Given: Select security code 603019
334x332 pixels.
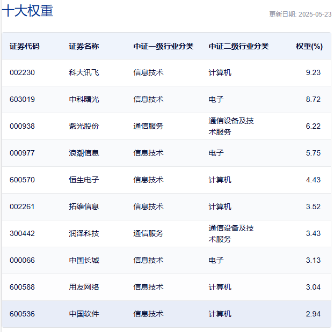Looking at the screenshot, I should (x=22, y=99).
